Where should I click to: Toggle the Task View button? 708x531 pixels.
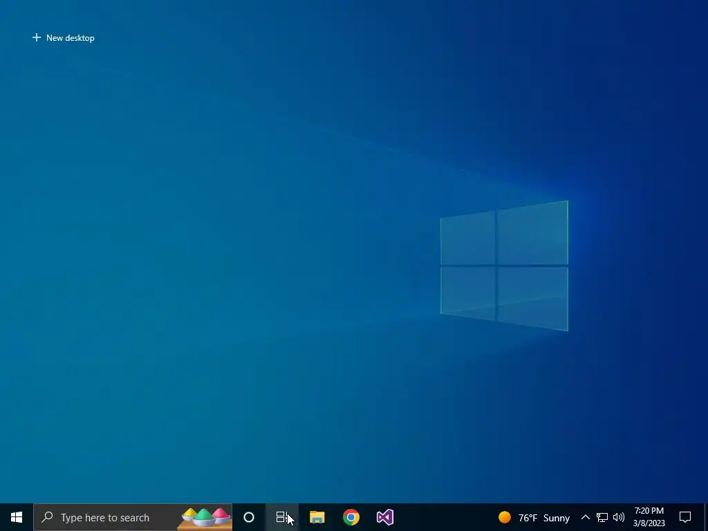(282, 517)
